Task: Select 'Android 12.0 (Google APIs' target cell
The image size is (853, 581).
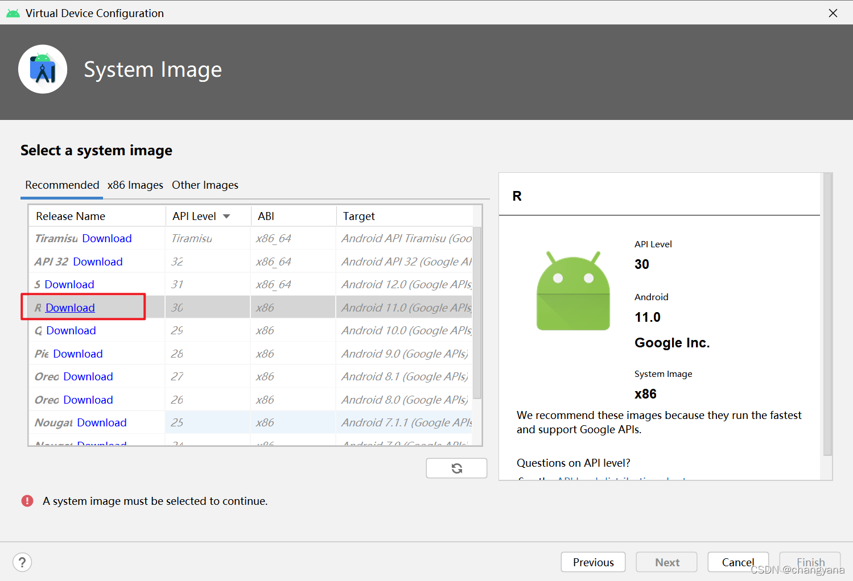Action: pyautogui.click(x=405, y=284)
